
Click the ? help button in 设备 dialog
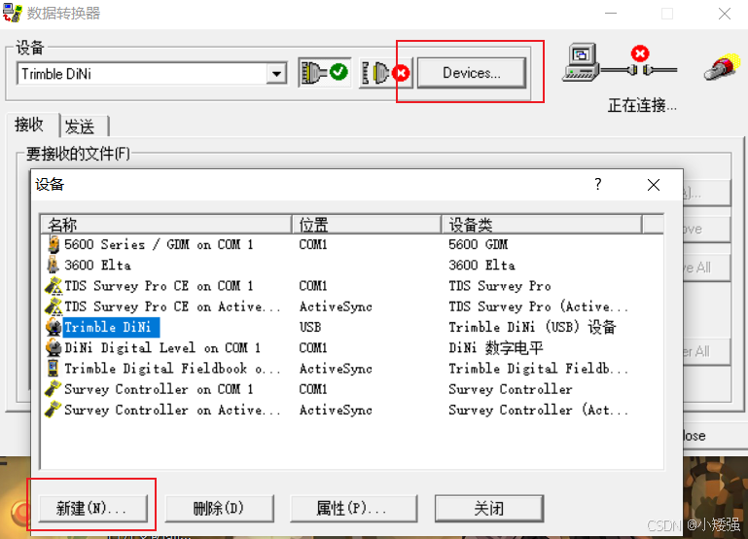(x=598, y=184)
